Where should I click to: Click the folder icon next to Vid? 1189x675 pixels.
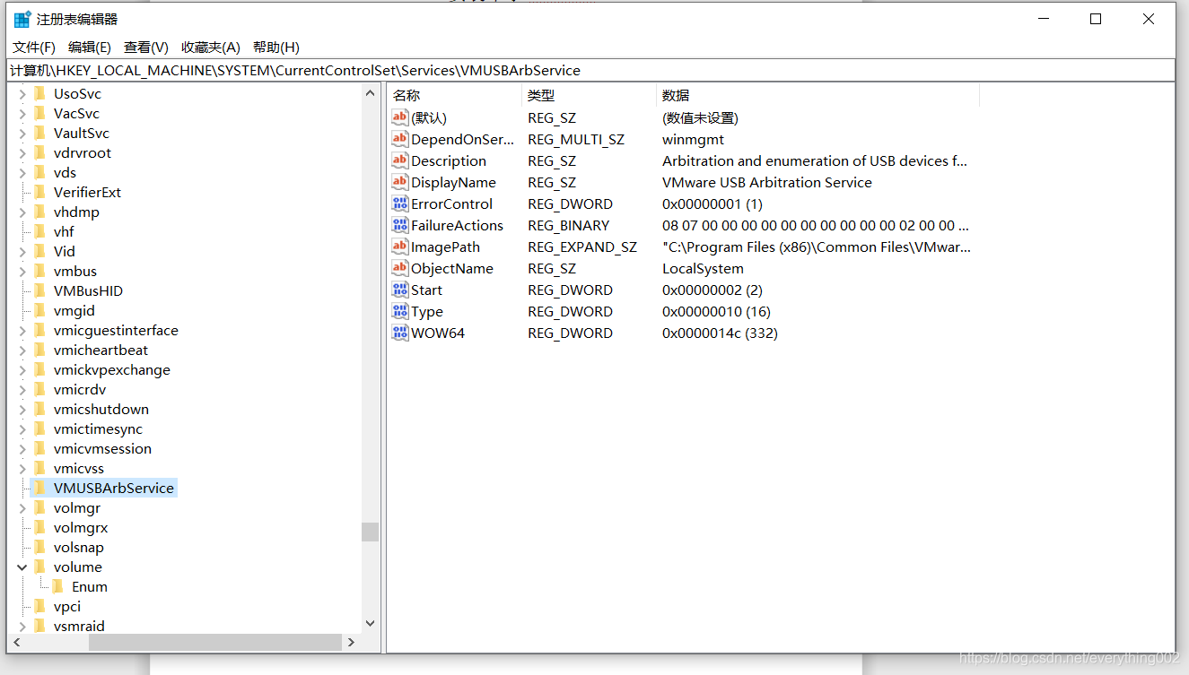39,251
